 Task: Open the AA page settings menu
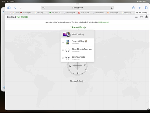43,8
